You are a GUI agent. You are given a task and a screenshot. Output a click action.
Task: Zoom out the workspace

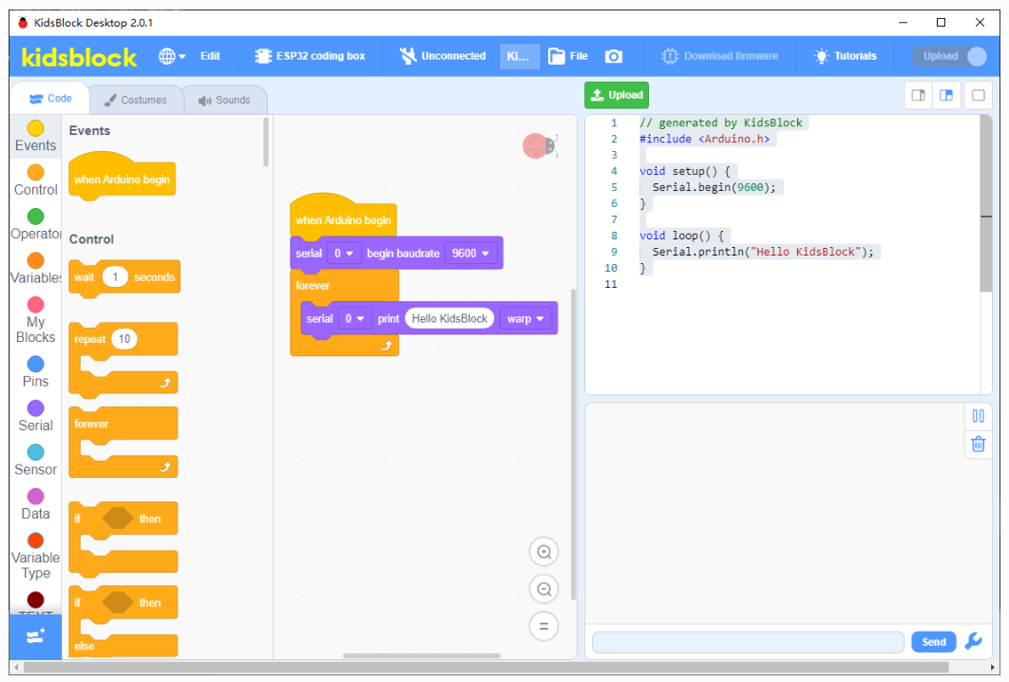[543, 589]
